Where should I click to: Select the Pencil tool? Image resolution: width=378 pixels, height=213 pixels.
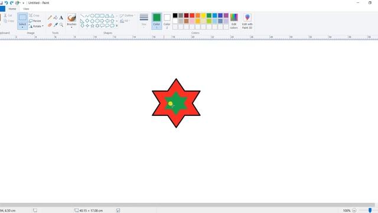coord(50,18)
